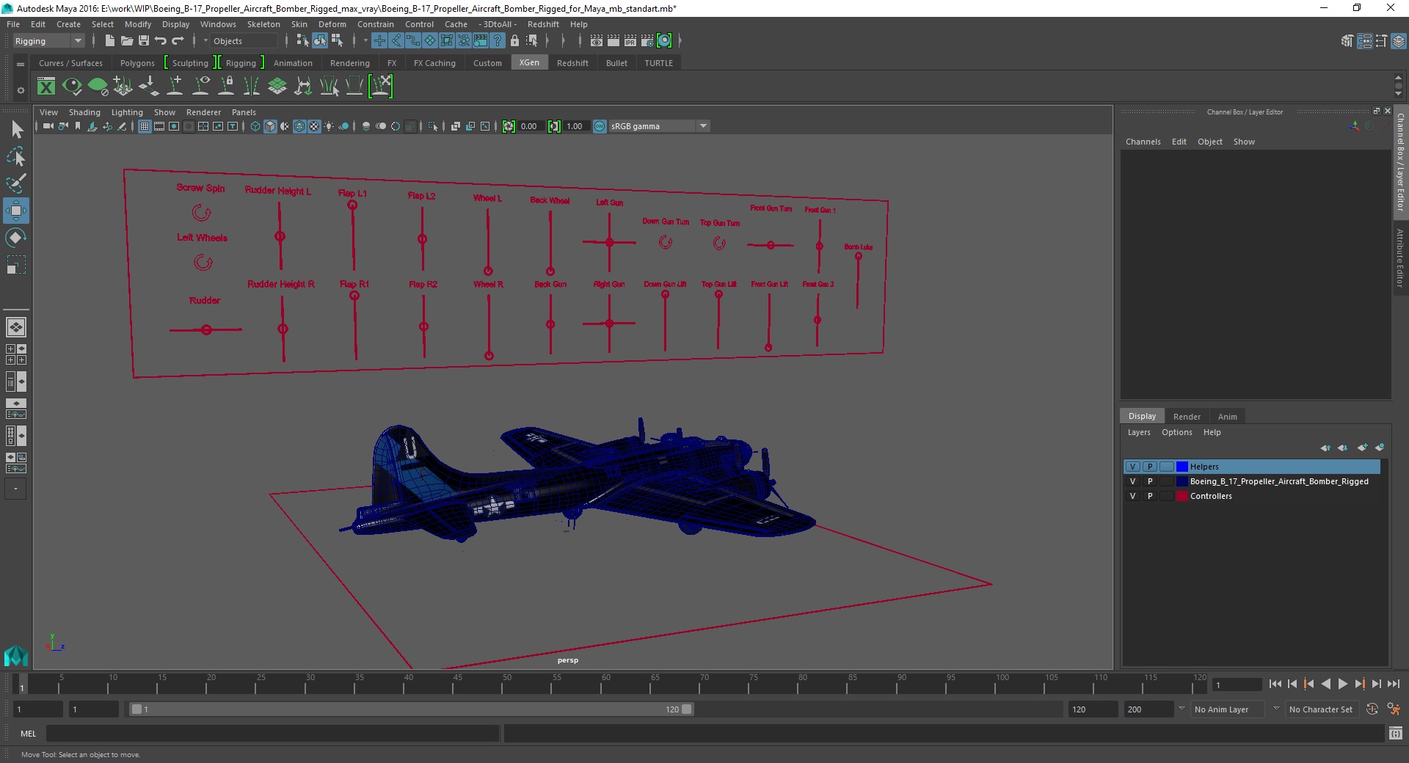This screenshot has width=1409, height=763.
Task: Open the Skeleton menu
Action: [263, 24]
